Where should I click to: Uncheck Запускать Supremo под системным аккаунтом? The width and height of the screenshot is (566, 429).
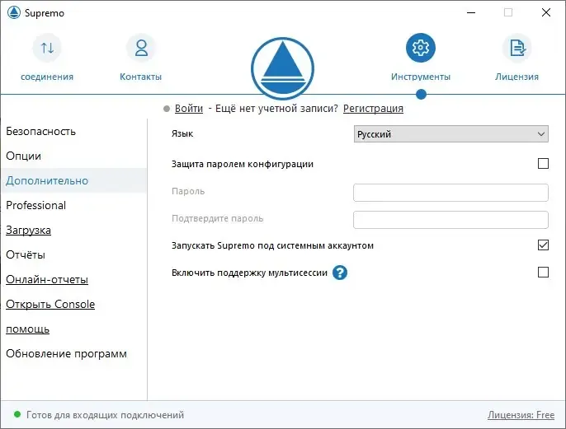coord(543,245)
